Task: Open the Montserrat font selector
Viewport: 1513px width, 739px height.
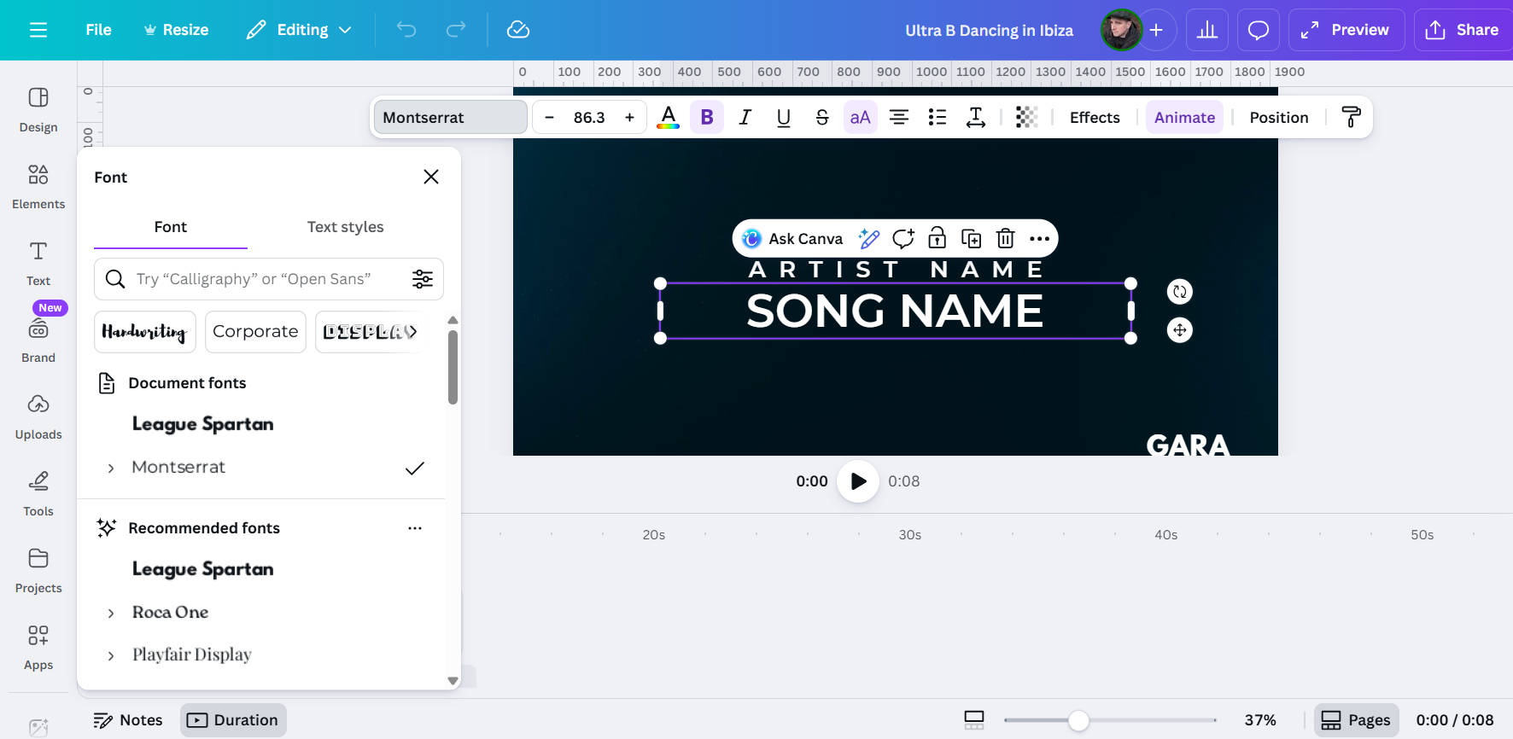Action: 450,118
